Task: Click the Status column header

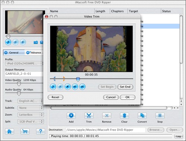Action: [x=172, y=11]
